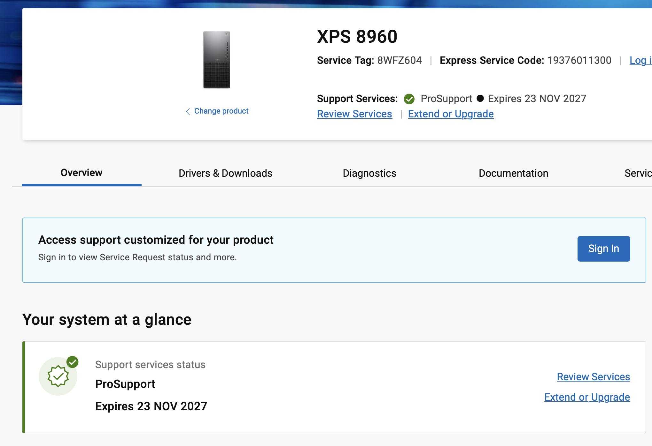The width and height of the screenshot is (652, 446).
Task: Click green checkmark beside Support Services
Action: pyautogui.click(x=409, y=99)
